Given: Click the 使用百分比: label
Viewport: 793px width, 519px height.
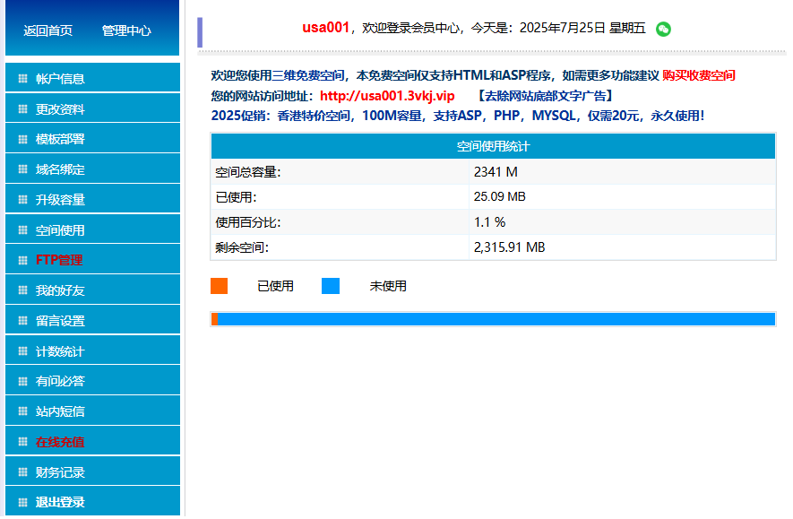Looking at the screenshot, I should (x=248, y=222).
